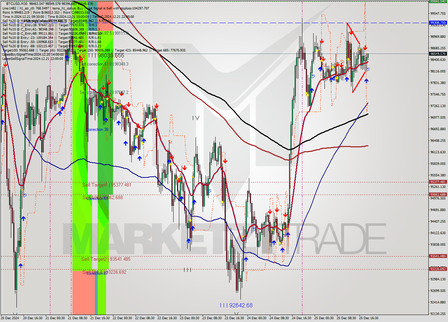This screenshot has height=322, width=448.
Task: Click the red 93541.485 price tag
Action: (438, 256)
